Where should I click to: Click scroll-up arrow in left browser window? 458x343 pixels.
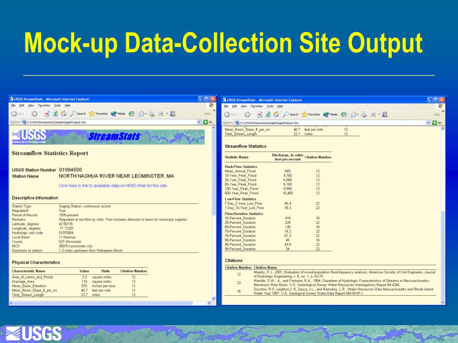(213, 128)
